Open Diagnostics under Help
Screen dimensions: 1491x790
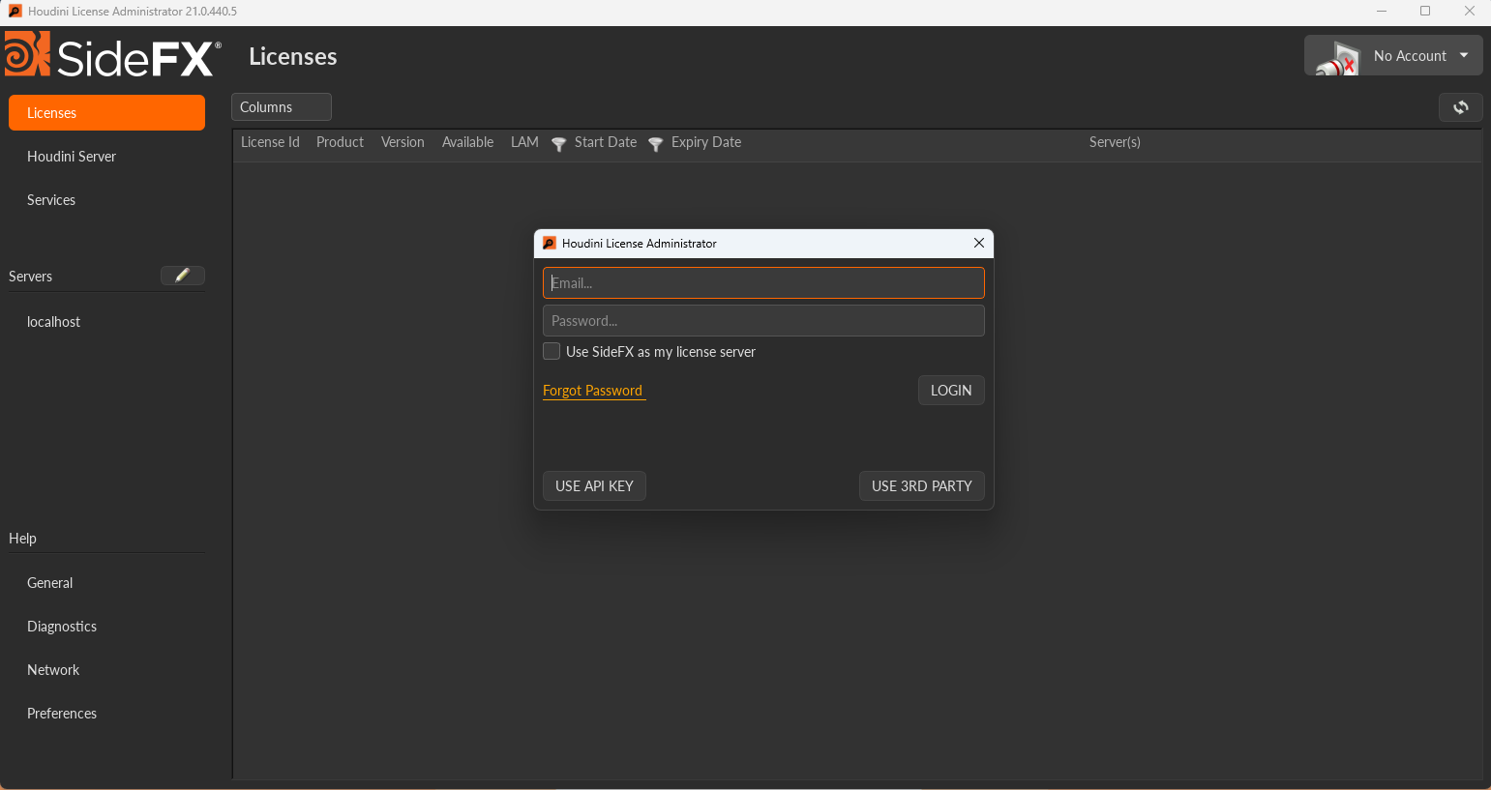click(62, 627)
